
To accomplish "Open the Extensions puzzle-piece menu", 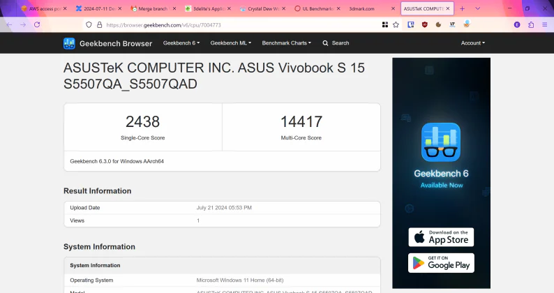I will 531,24.
